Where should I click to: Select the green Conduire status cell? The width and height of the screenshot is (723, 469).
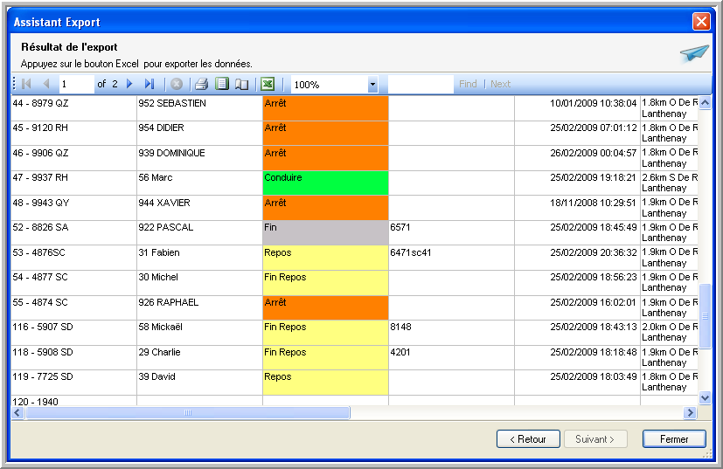(325, 183)
